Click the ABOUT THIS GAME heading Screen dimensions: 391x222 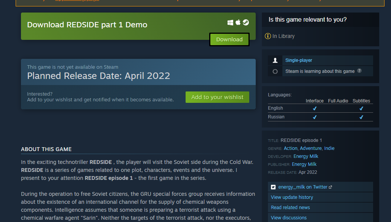(x=46, y=149)
